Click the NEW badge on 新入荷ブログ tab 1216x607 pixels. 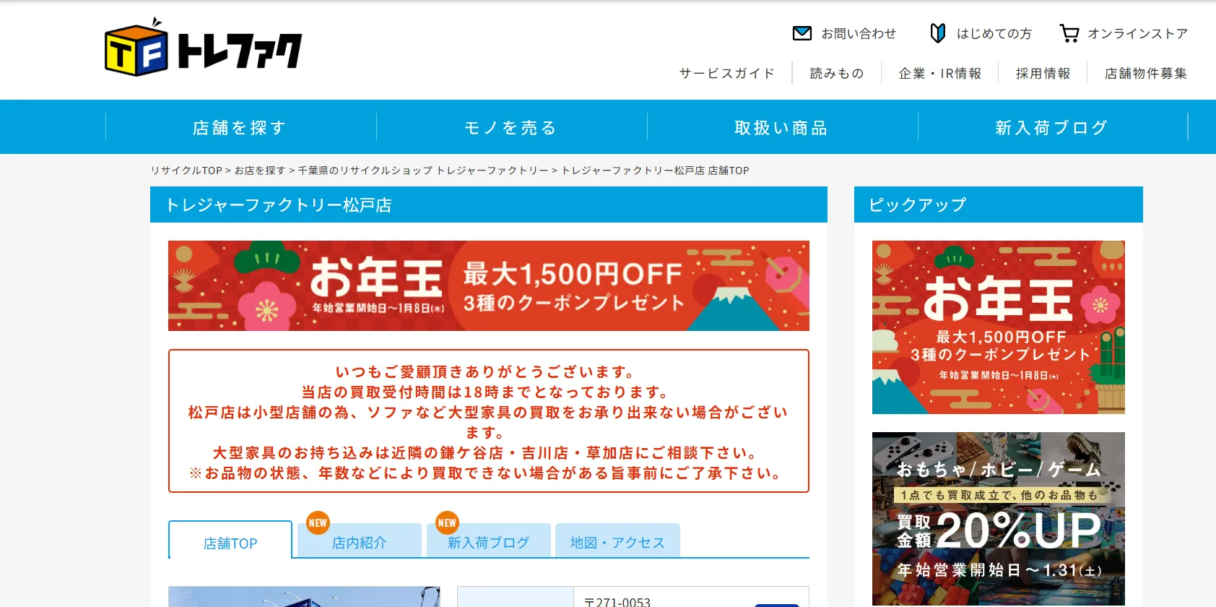[x=447, y=522]
